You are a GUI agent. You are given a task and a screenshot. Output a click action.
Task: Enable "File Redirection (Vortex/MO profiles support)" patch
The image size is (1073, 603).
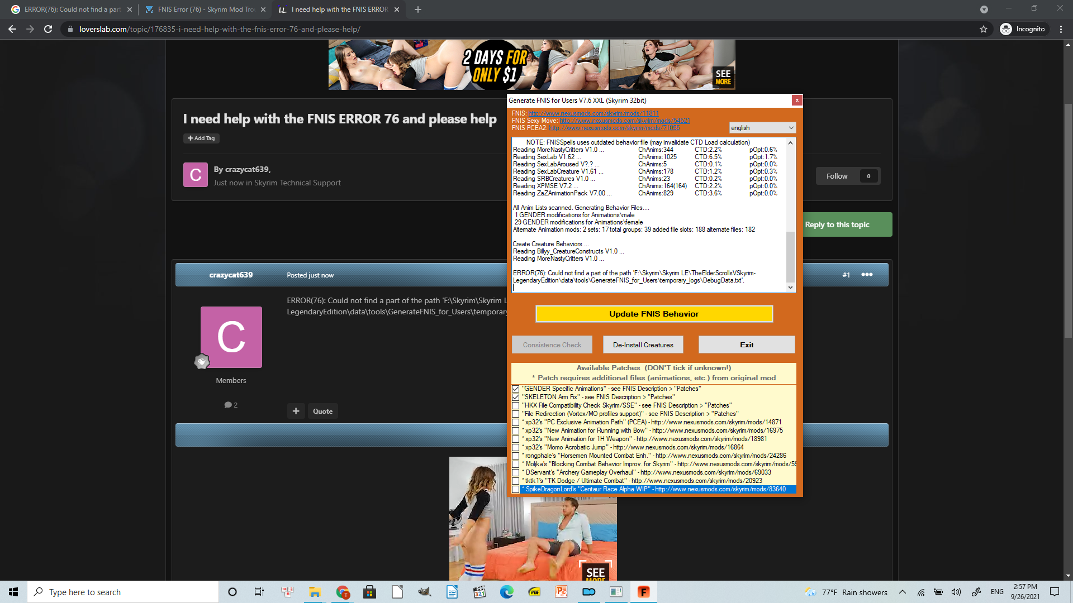click(x=516, y=414)
